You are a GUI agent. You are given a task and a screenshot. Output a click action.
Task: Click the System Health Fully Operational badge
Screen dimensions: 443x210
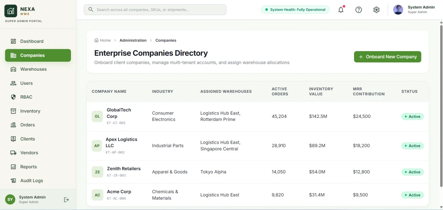click(x=295, y=10)
